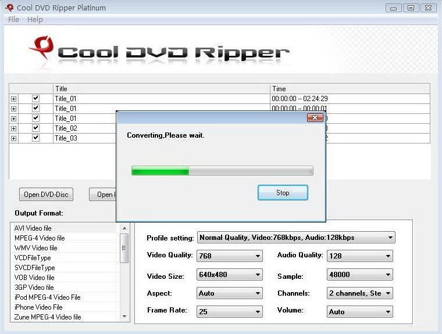Open the Video Quality dropdown showing 768
The height and width of the screenshot is (334, 442).
click(x=230, y=256)
